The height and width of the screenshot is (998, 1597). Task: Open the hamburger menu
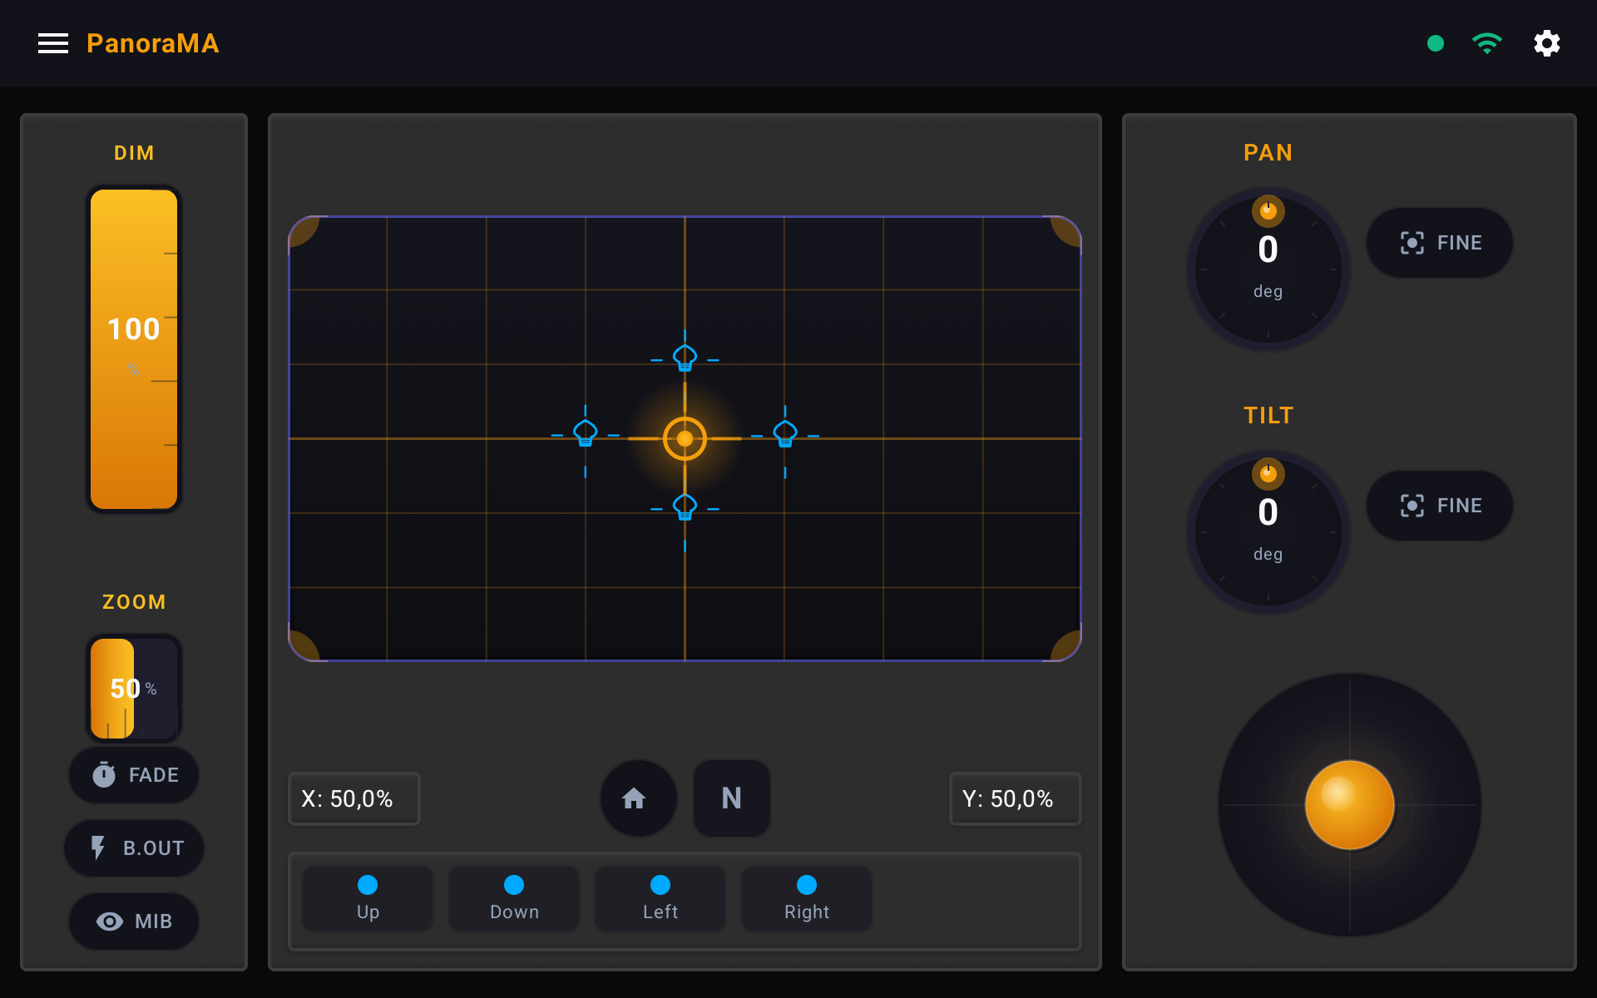click(x=53, y=43)
